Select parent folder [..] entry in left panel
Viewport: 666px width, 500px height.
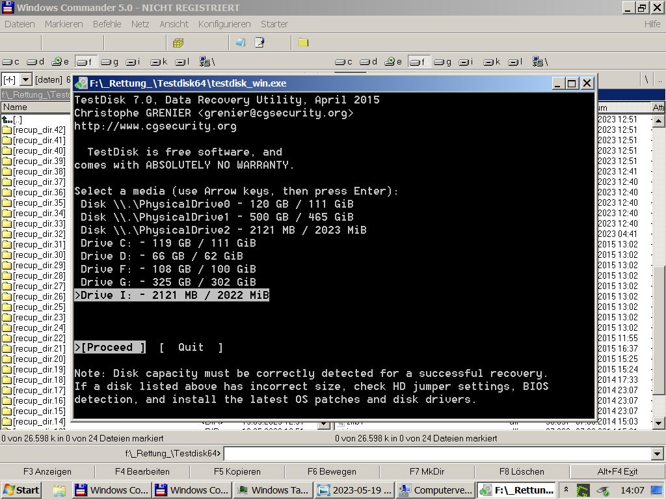pyautogui.click(x=12, y=120)
